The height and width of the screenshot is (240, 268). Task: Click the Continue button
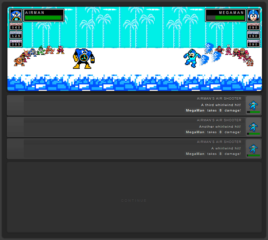click(134, 200)
